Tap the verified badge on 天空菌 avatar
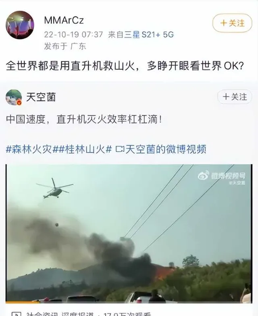Screen dimensions: 258x316 tap(19, 103)
